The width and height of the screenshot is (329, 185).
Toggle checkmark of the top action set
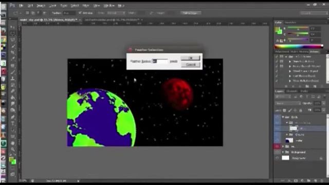pos(277,57)
